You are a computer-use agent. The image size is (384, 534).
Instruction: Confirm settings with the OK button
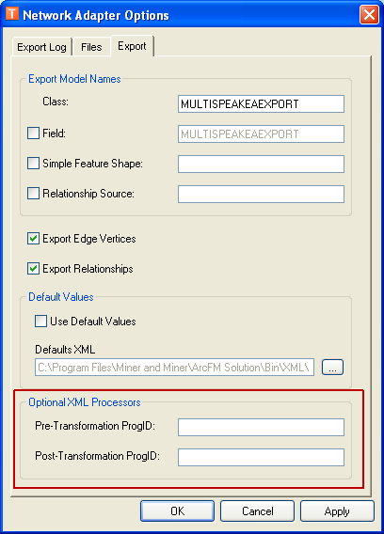177,510
